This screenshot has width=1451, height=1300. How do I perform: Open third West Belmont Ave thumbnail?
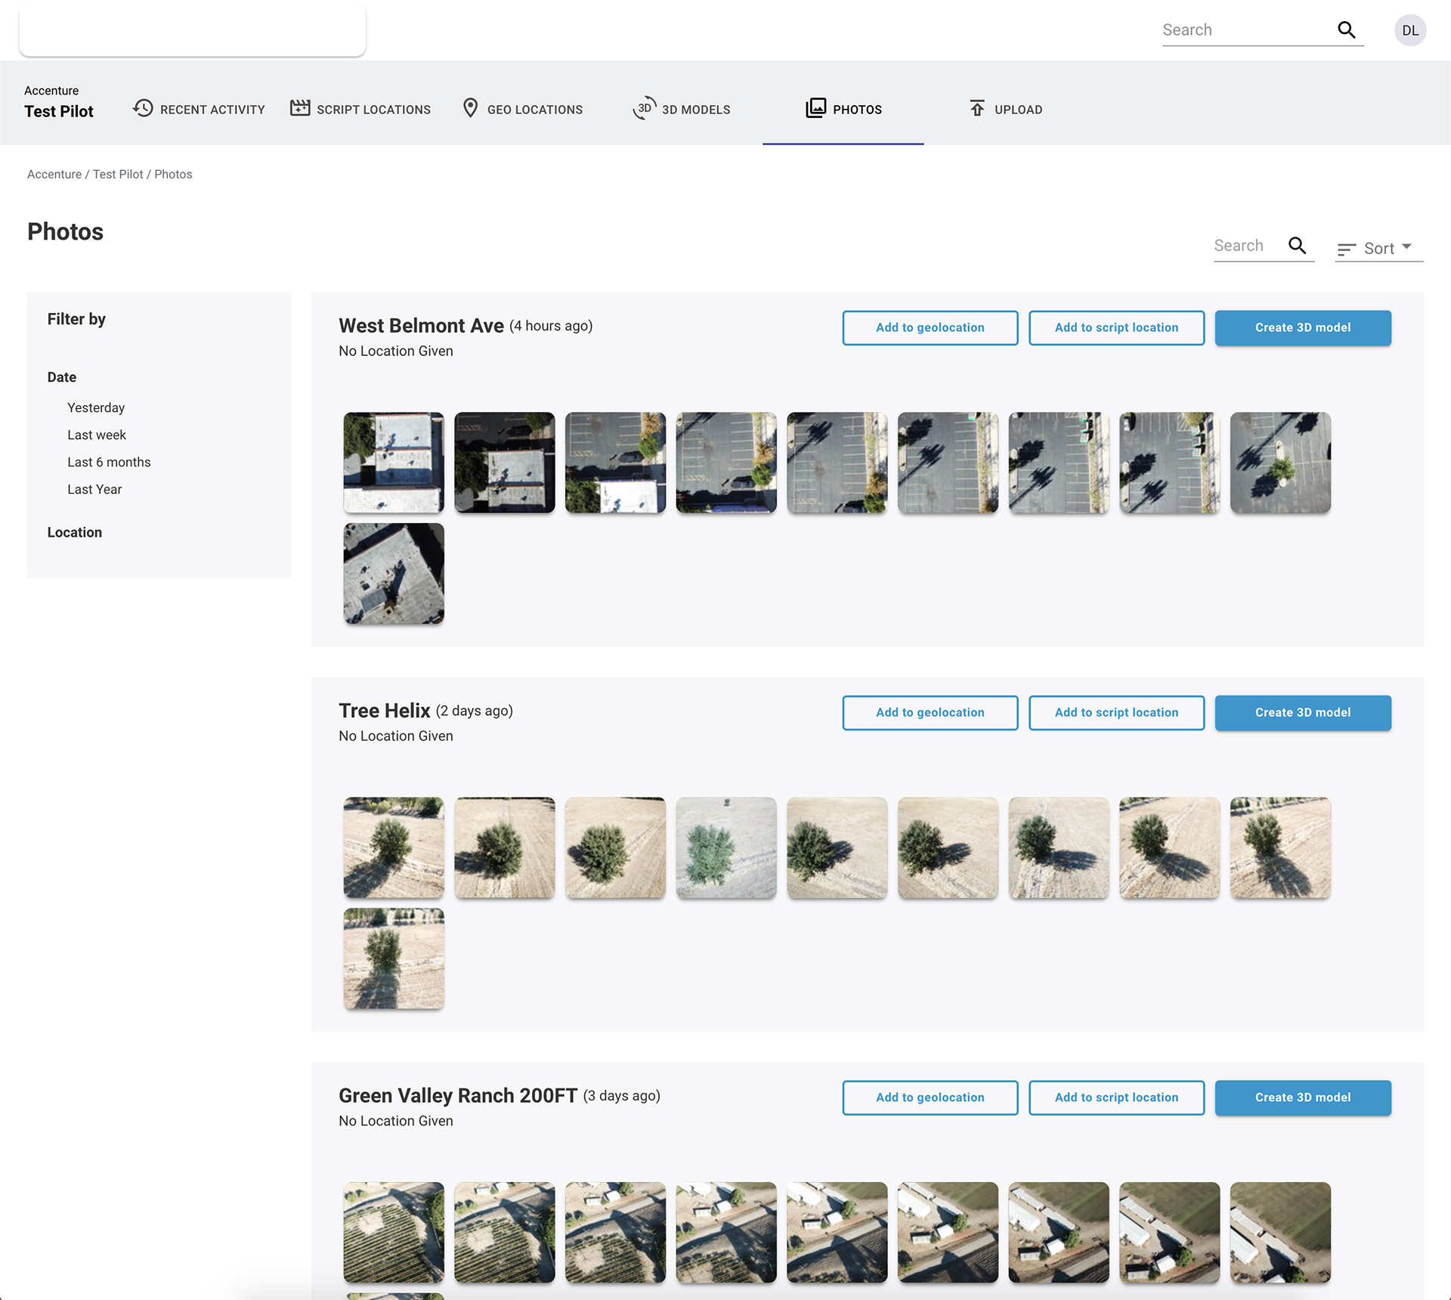(x=615, y=462)
